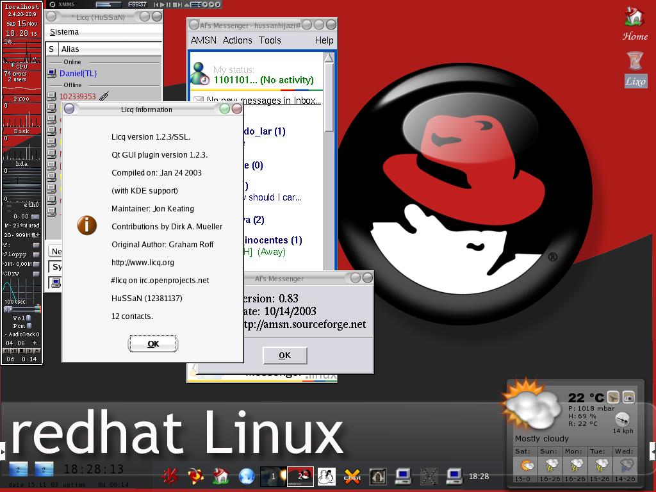Click OK in Licq Information dialog

click(153, 344)
